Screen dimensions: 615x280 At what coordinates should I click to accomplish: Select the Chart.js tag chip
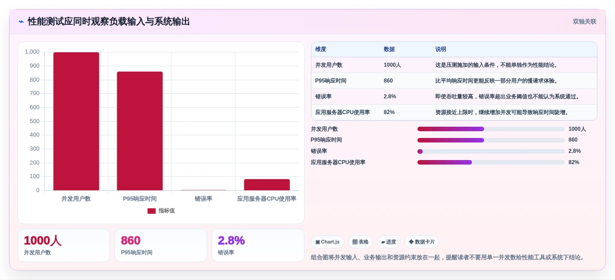coord(328,242)
